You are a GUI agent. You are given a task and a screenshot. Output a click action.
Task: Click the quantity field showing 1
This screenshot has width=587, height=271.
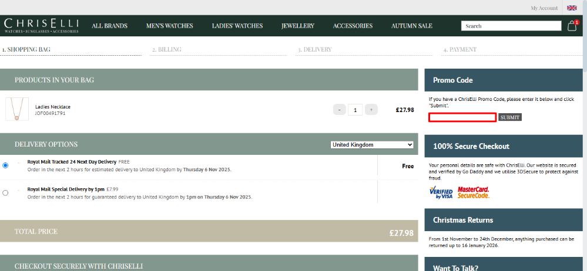click(x=355, y=110)
